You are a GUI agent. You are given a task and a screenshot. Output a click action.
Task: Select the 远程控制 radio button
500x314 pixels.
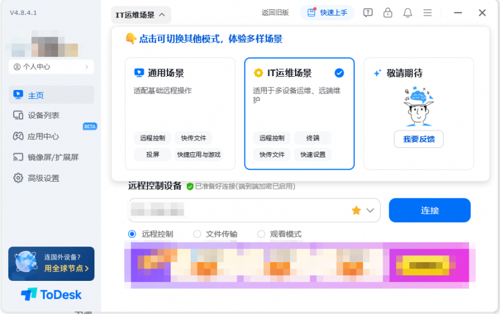pyautogui.click(x=132, y=234)
